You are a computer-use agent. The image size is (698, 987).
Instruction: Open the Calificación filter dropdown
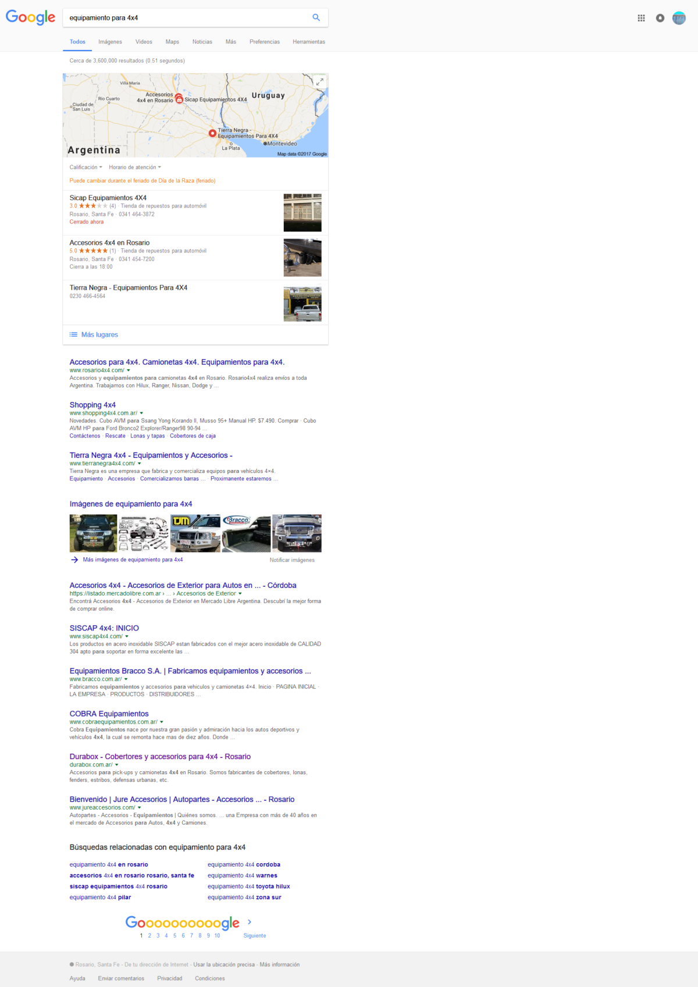[x=86, y=167]
